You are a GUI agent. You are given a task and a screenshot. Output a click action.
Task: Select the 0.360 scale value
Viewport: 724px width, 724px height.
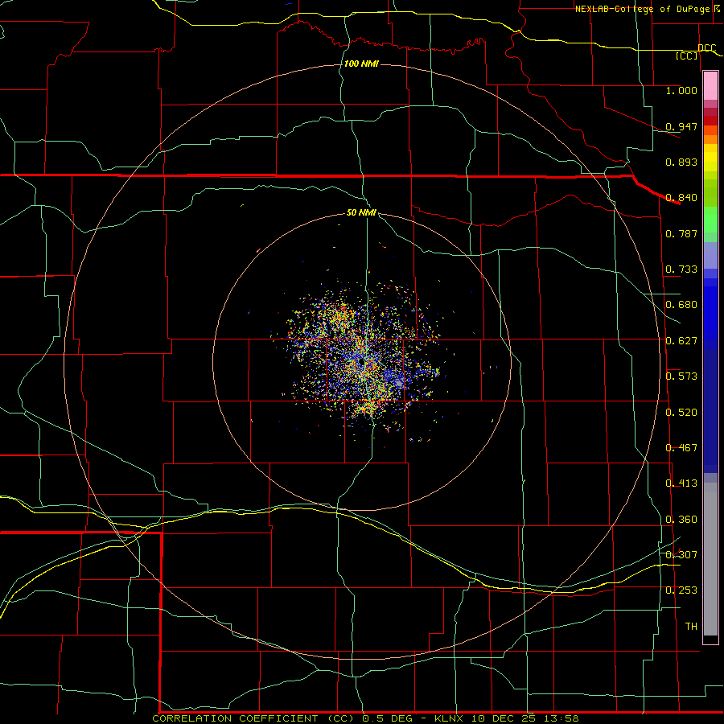681,520
